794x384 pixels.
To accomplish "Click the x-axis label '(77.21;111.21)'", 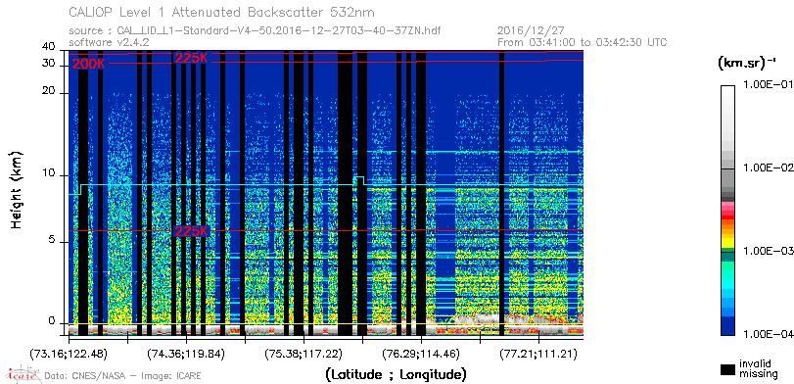I will coord(538,354).
